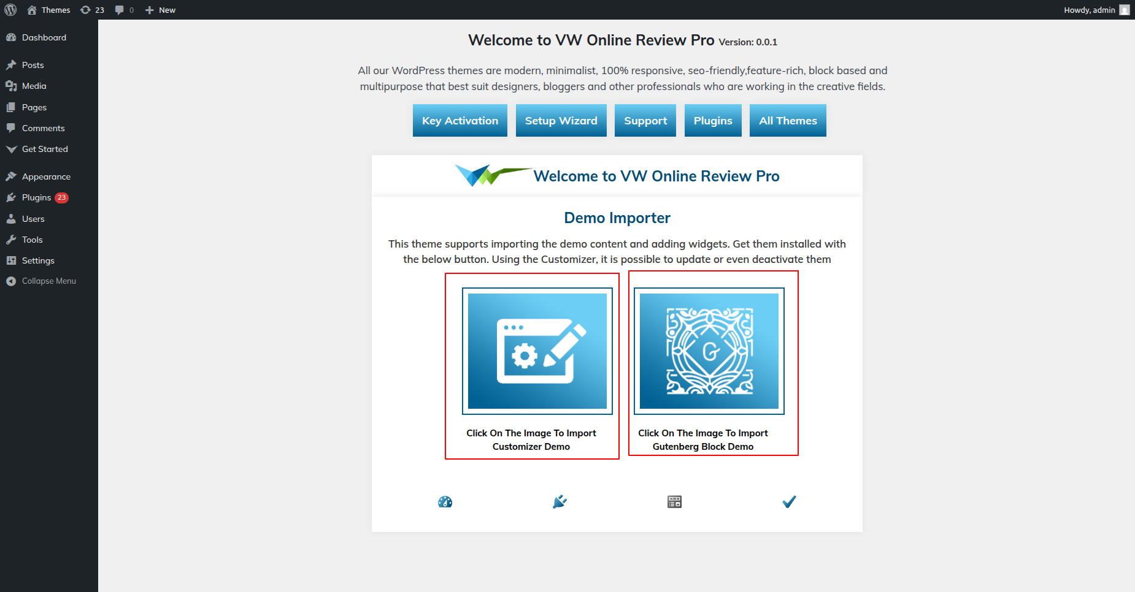Import the Customizer Demo image
This screenshot has height=592, width=1135.
tap(537, 351)
